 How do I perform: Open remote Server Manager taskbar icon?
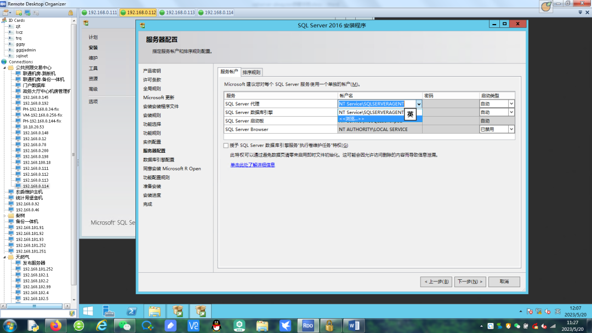109,311
